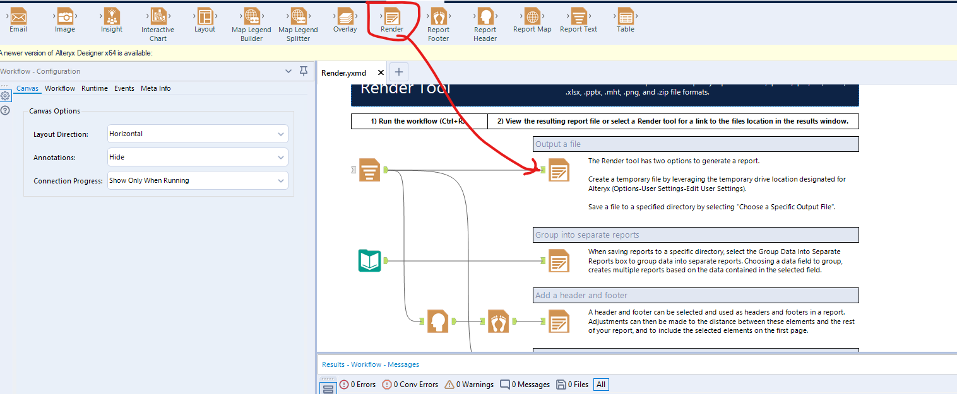The height and width of the screenshot is (394, 957).
Task: Switch to the Runtime tab
Action: (94, 88)
